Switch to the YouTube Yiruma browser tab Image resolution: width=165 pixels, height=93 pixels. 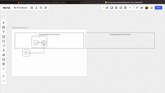(41, 2)
